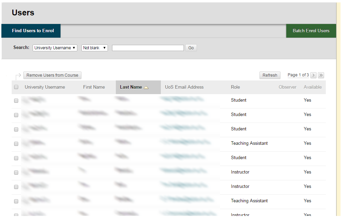Select the first Teaching Assistant row checkbox
Image resolution: width=343 pixels, height=217 pixels.
coord(16,144)
